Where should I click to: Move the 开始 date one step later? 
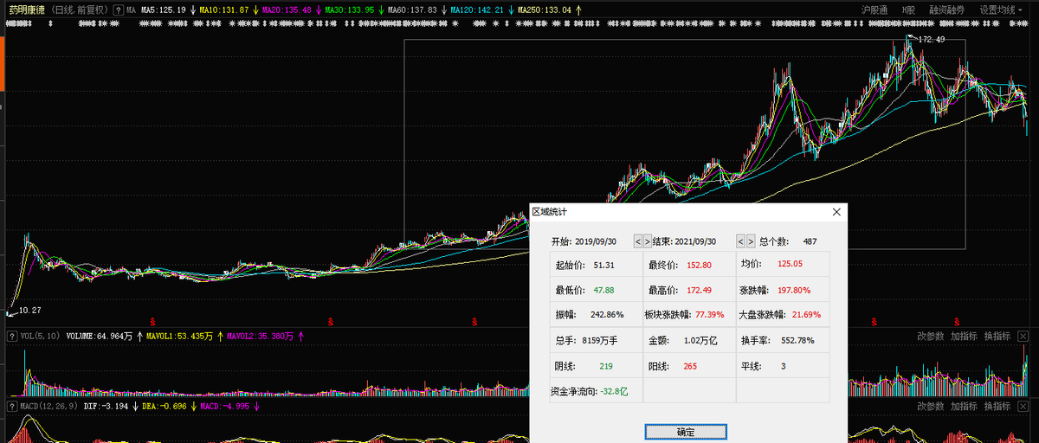pos(648,241)
